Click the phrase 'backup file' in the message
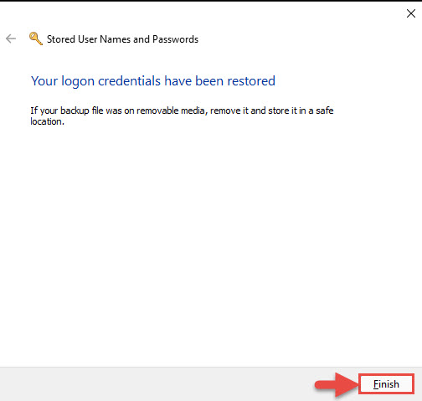 (82, 111)
